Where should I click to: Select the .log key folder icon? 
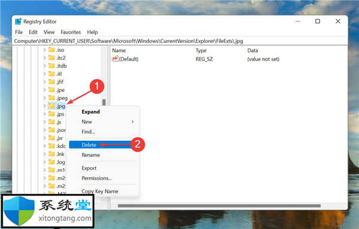51,162
